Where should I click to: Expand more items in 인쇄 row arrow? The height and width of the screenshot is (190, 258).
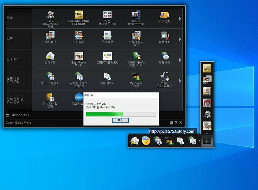[x=180, y=19]
